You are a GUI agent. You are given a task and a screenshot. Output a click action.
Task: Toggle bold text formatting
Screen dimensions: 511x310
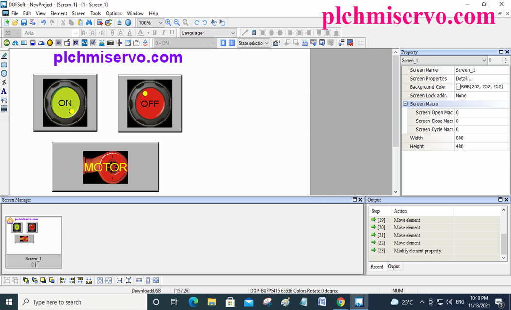click(155, 33)
